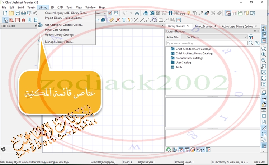Open a plan with the folder icon
The height and width of the screenshot is (165, 269).
(x=11, y=13)
